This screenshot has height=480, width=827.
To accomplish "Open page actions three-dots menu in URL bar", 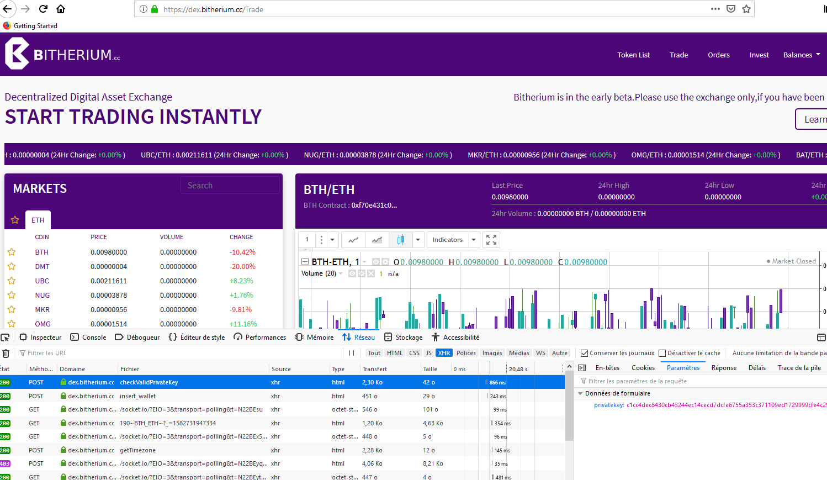I will [x=715, y=9].
